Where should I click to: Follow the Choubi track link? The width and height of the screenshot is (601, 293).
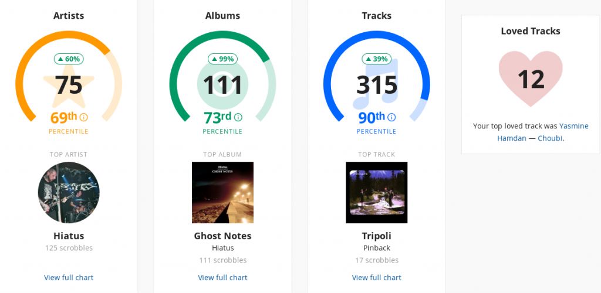click(x=550, y=138)
